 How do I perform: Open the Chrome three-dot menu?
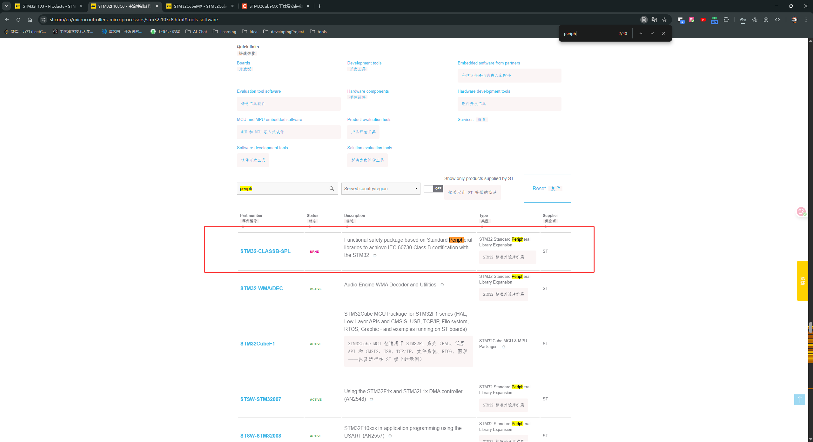click(x=806, y=20)
